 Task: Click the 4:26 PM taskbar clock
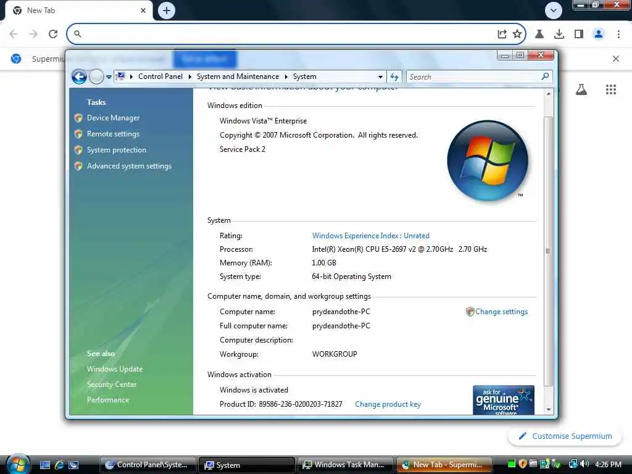[608, 464]
